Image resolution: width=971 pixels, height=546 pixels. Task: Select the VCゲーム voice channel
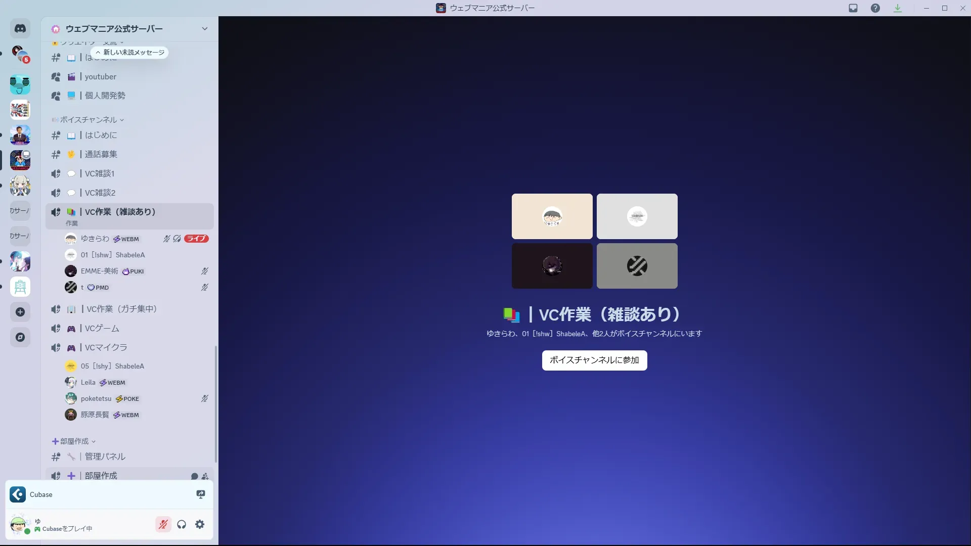(x=102, y=328)
